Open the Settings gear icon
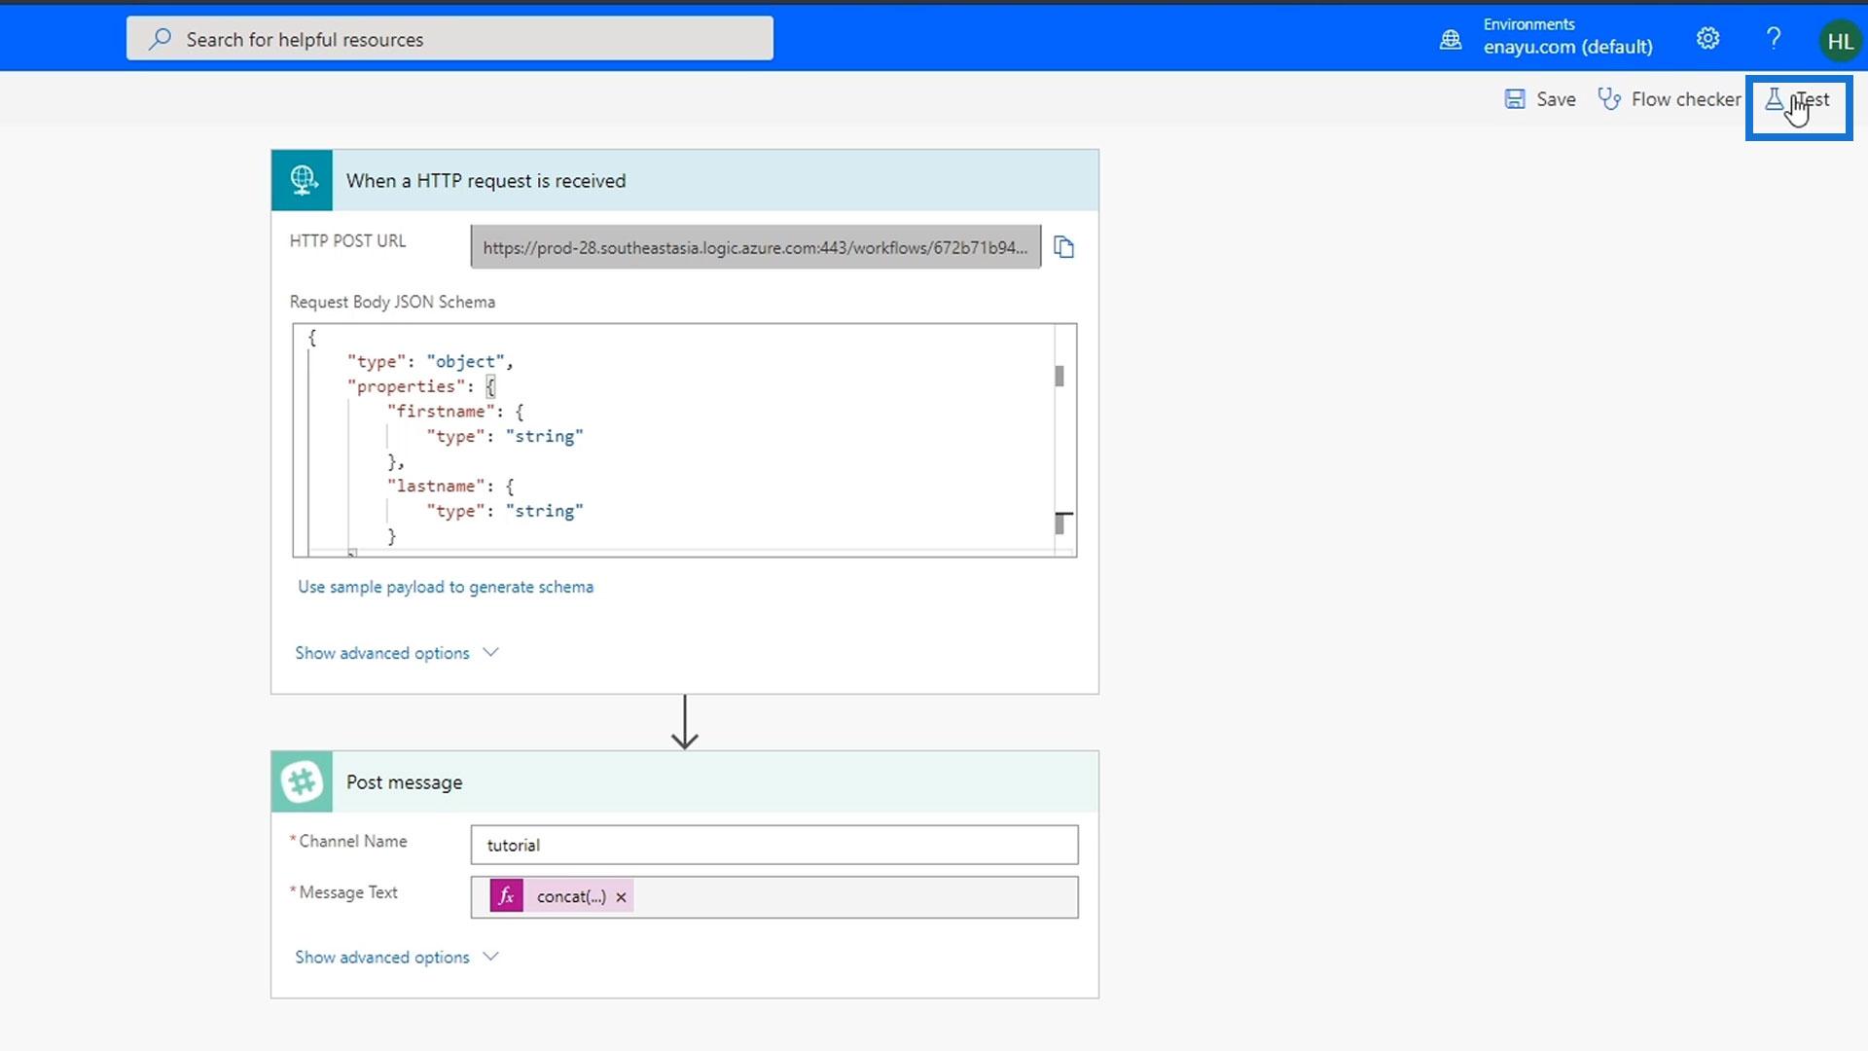 click(1707, 39)
